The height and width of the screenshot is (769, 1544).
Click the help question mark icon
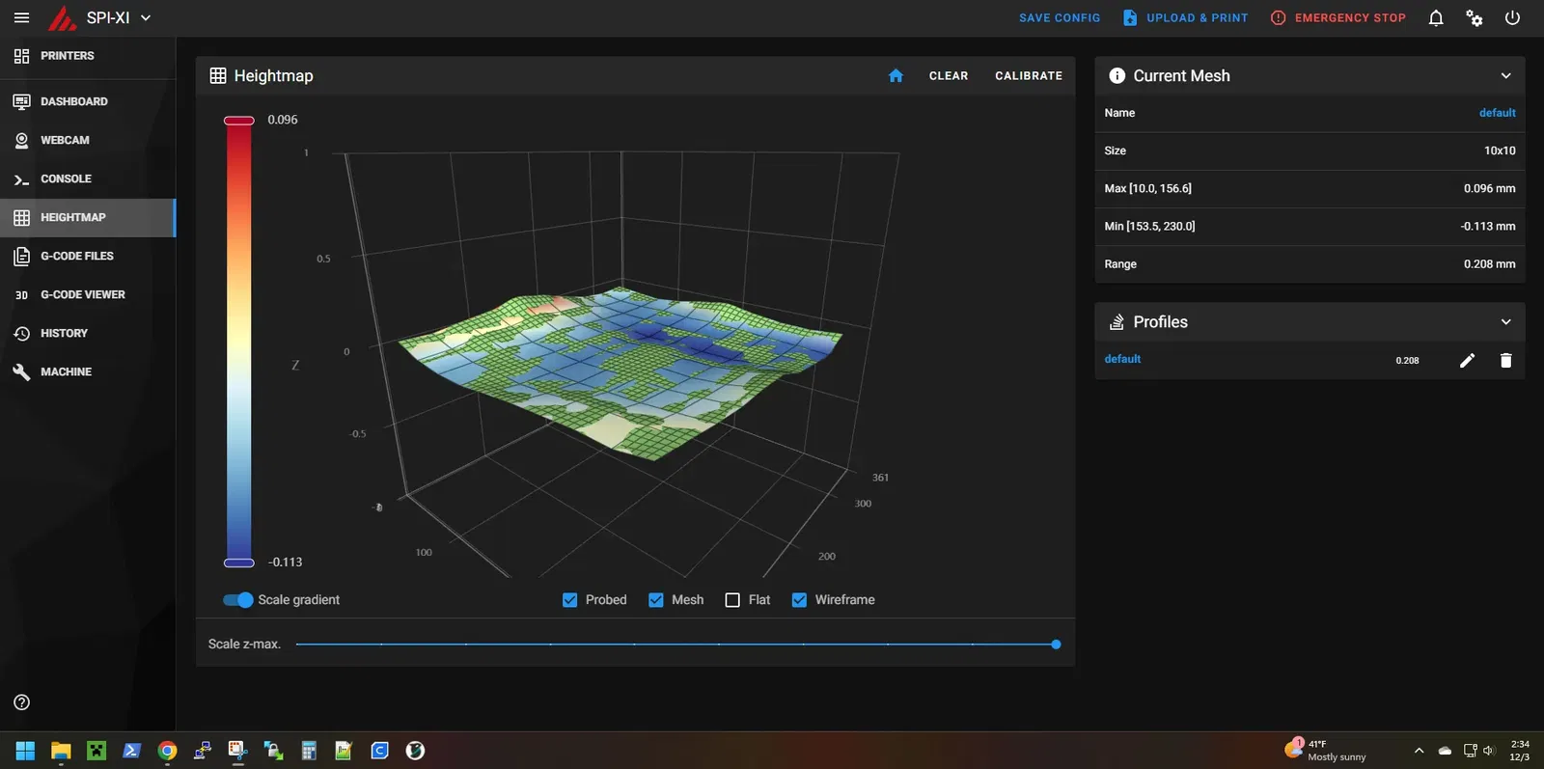point(21,702)
